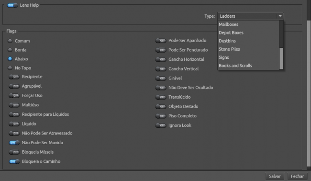Enable Não Pode Ser Atravessado toggle

point(14,133)
